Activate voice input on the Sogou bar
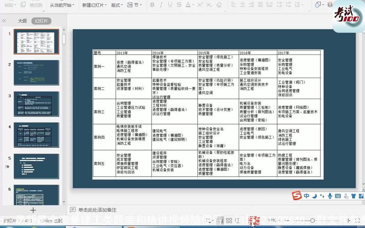365x228 pixels. click(x=329, y=196)
